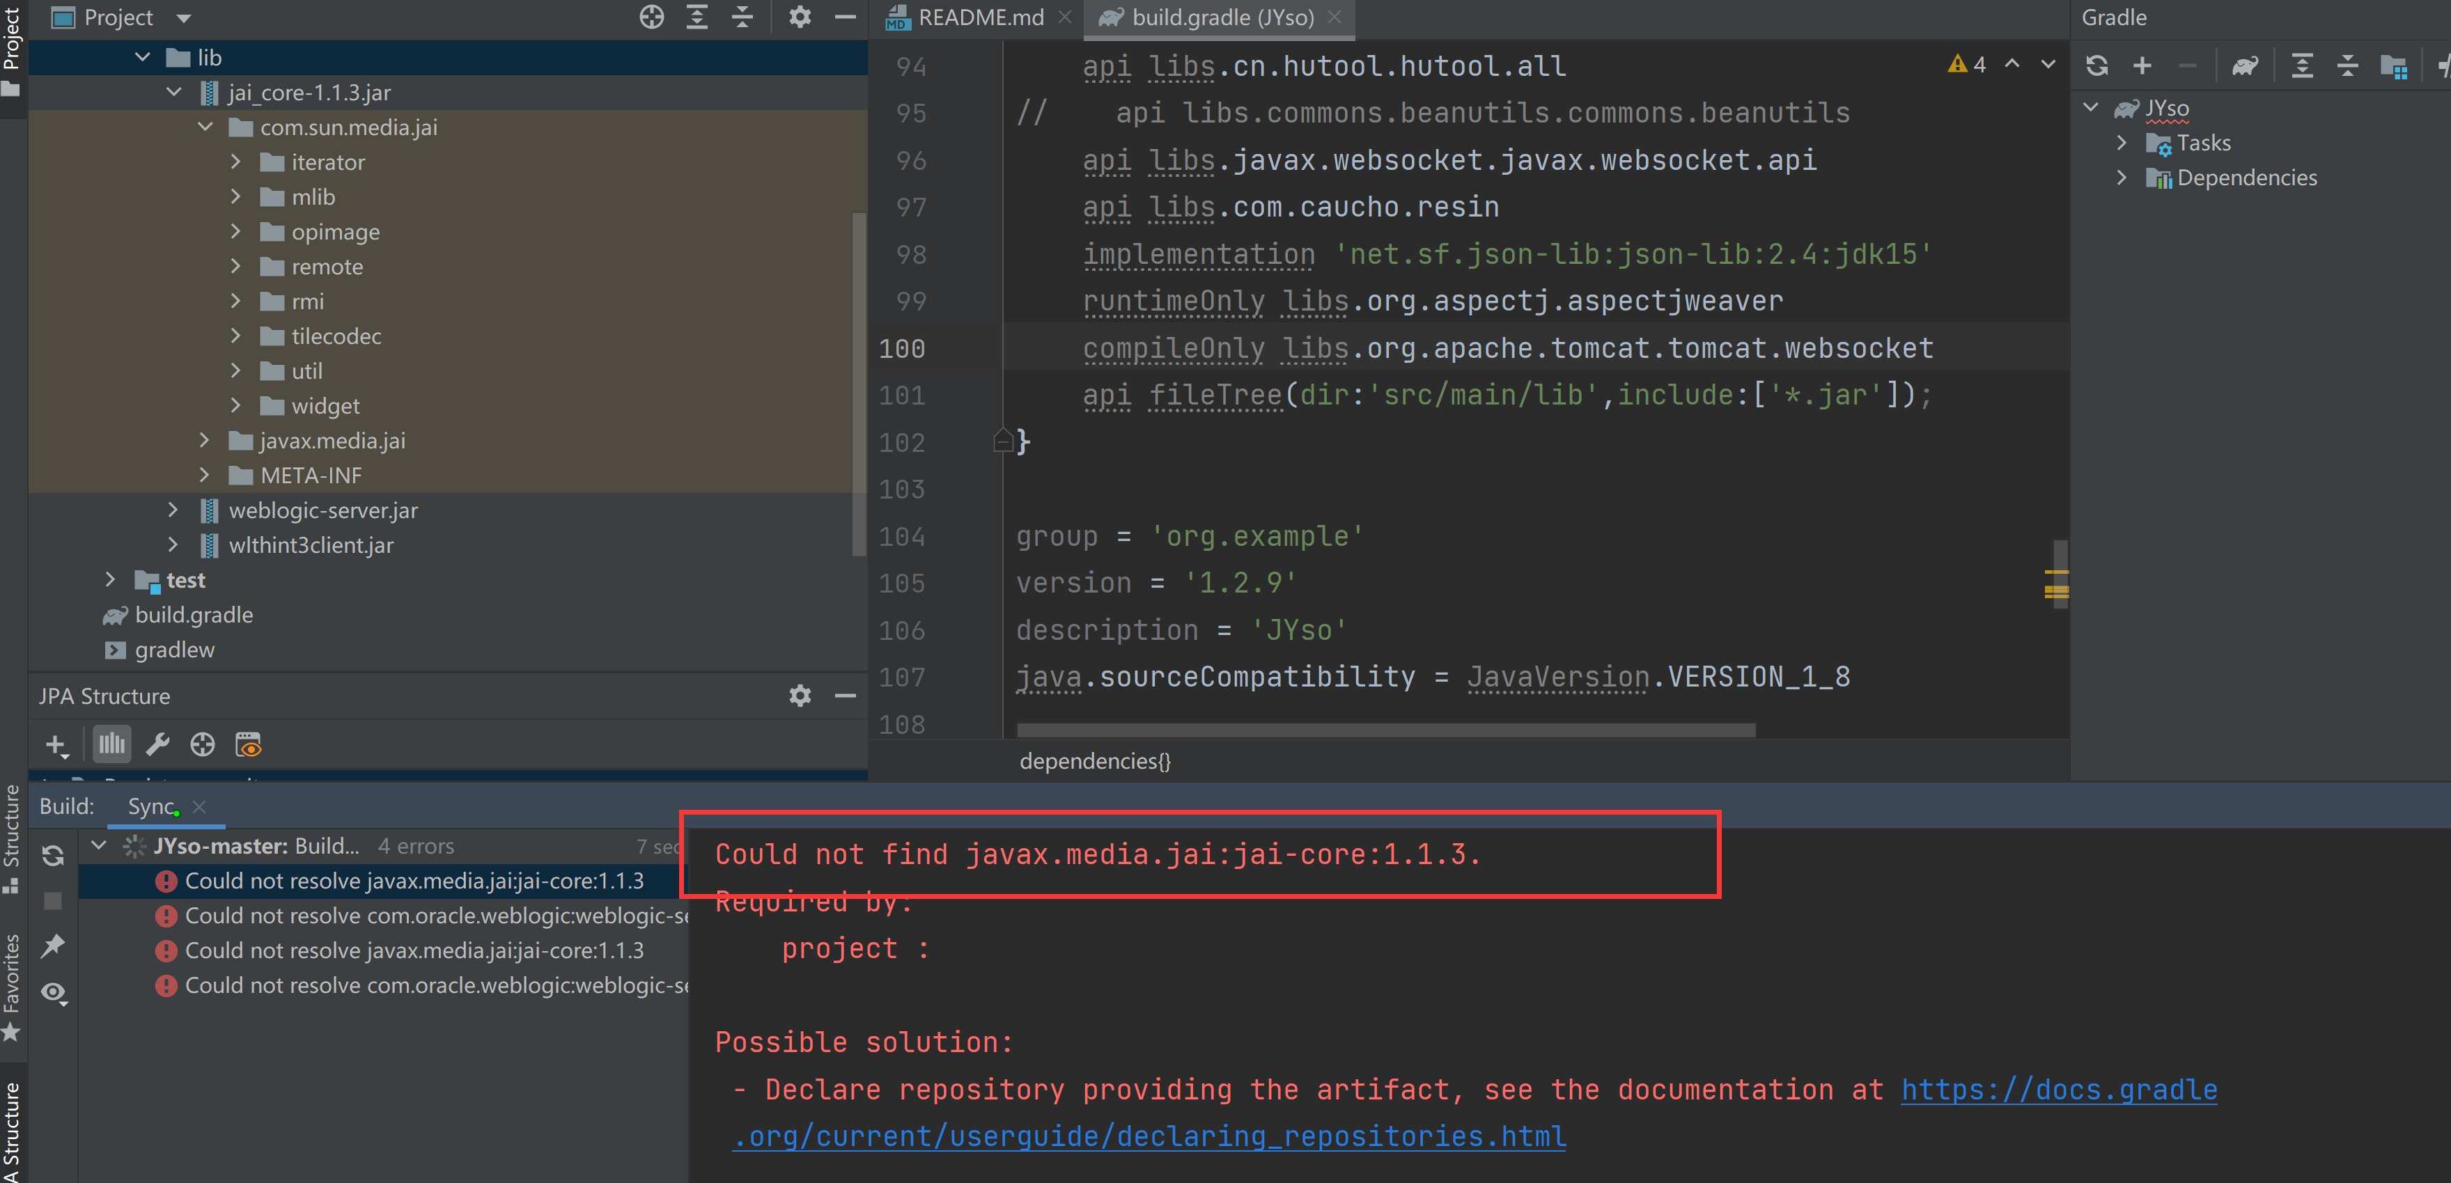This screenshot has width=2451, height=1183.
Task: Collapse all in Gradle panel
Action: click(2347, 65)
